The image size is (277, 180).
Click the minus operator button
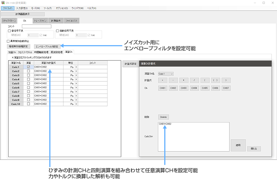click(x=173, y=80)
